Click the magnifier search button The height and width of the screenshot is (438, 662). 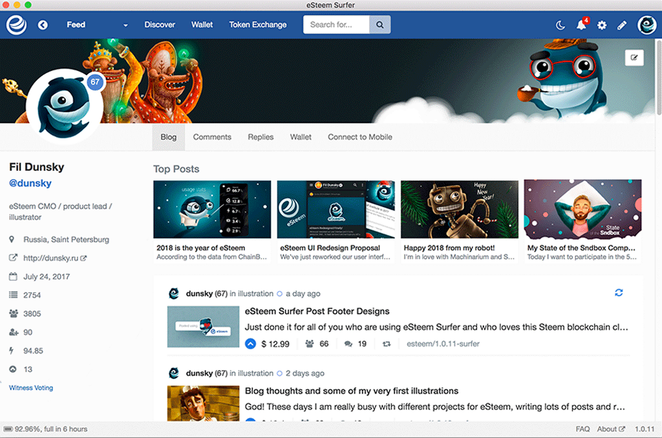380,25
